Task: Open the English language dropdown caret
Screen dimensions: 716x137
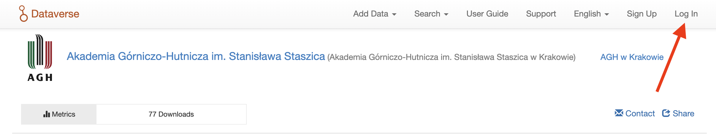Action: [607, 14]
